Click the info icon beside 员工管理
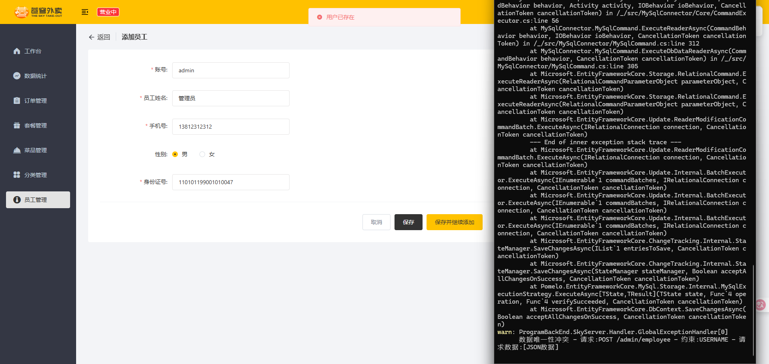The width and height of the screenshot is (769, 364). [x=17, y=200]
